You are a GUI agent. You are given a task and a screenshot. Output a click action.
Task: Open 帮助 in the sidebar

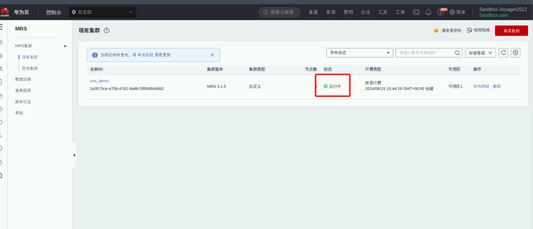(x=19, y=113)
